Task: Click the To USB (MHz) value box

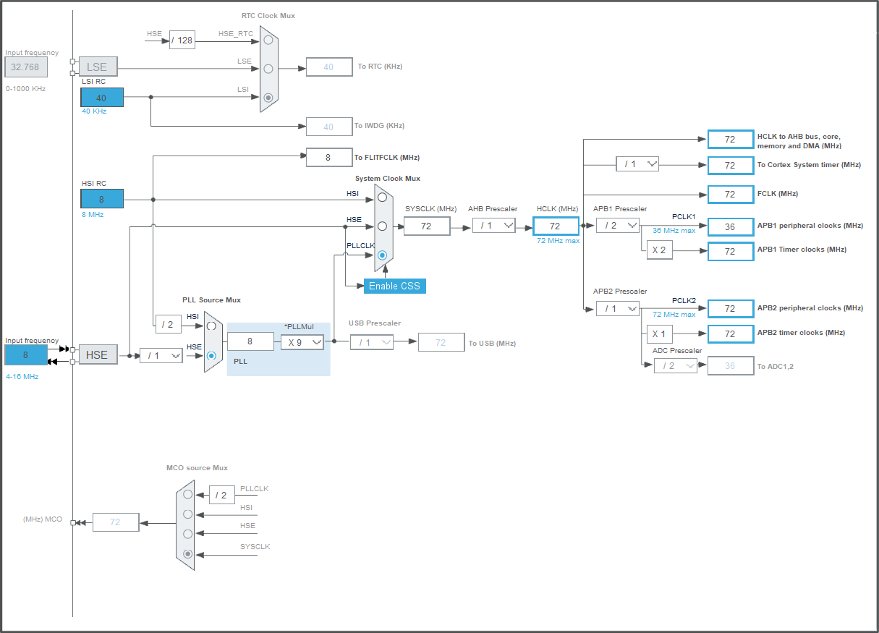Action: click(441, 342)
